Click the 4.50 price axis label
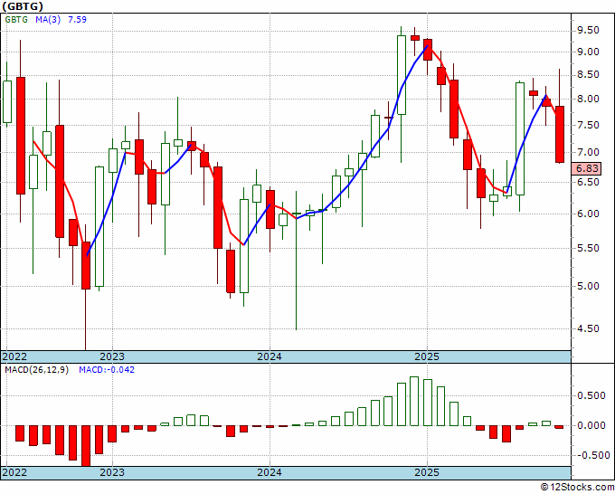The image size is (615, 494). (588, 328)
